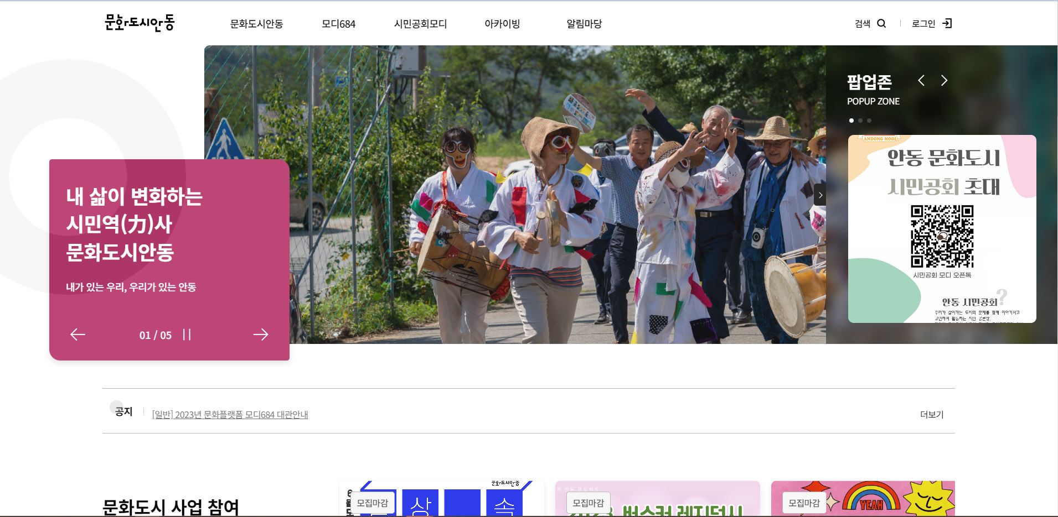Screen dimensions: 1058x517
Task: Show next main banner slide
Action: 261,335
